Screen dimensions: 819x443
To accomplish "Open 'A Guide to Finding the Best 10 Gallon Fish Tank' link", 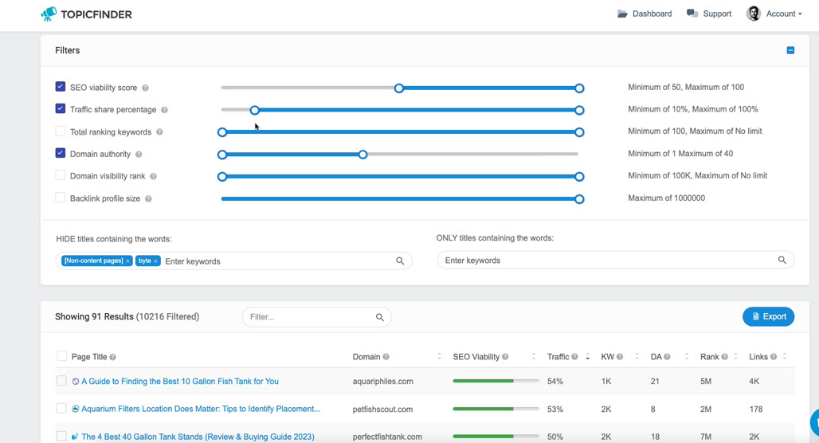I will coord(180,382).
